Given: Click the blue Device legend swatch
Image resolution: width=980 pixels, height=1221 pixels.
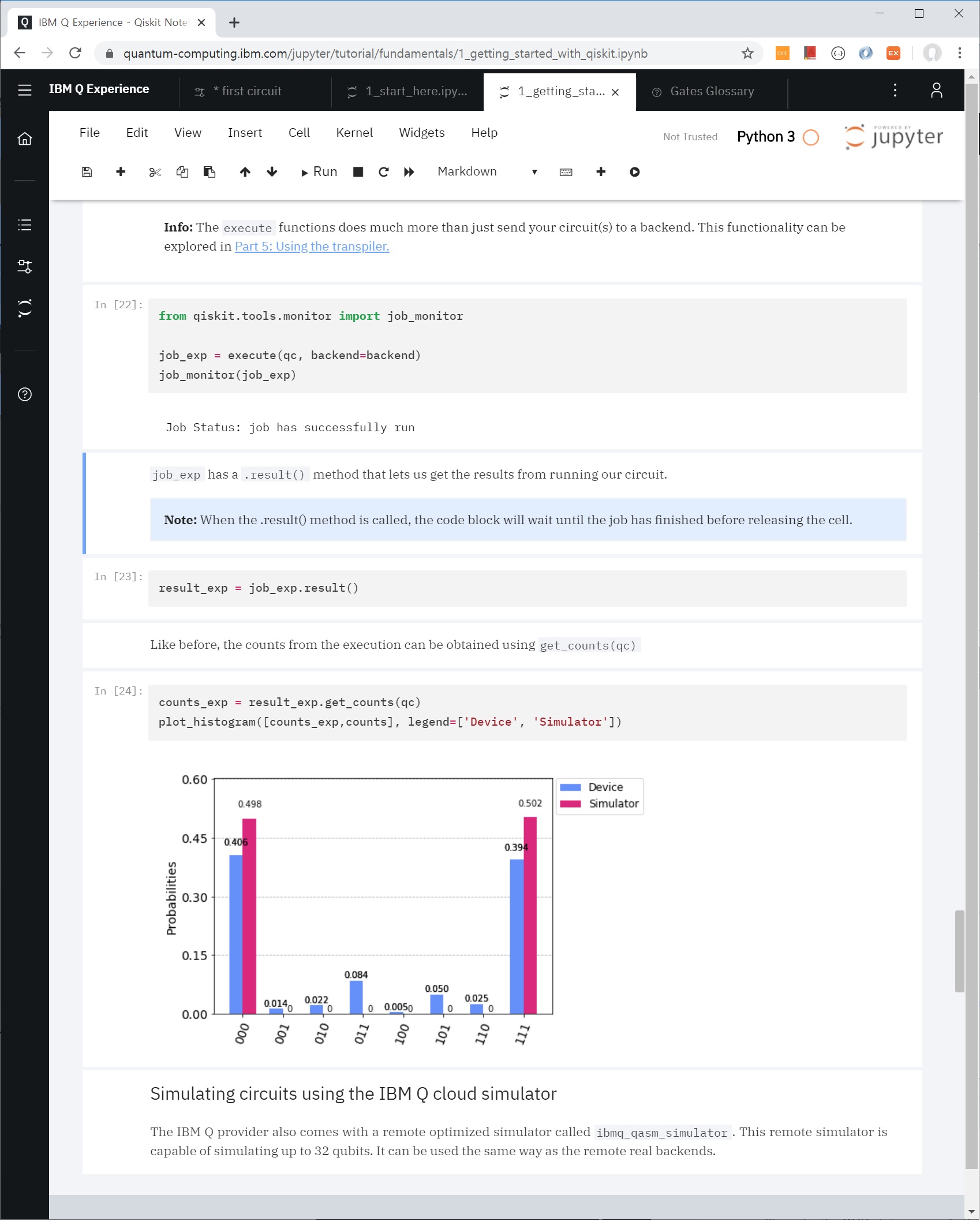Looking at the screenshot, I should (x=570, y=787).
